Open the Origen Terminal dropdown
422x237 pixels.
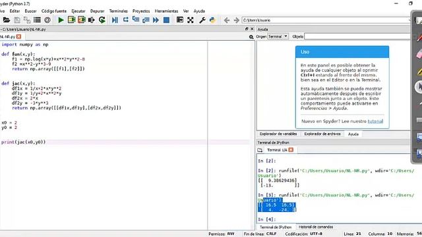pos(278,36)
